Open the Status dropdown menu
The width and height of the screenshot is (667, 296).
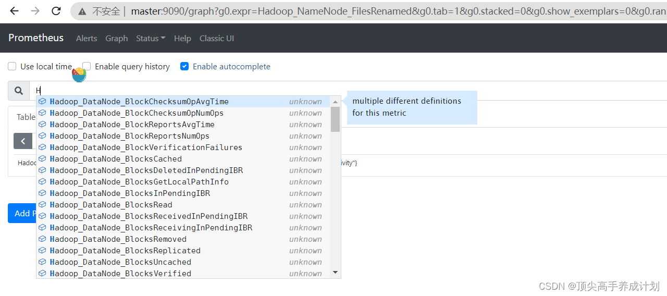click(x=151, y=38)
